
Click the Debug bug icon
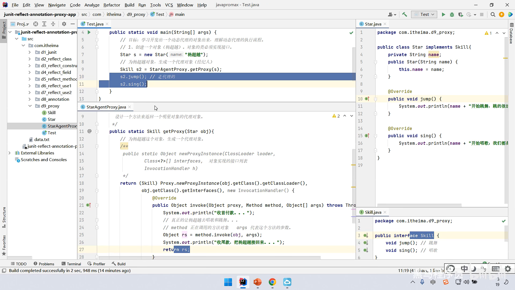coord(452,15)
